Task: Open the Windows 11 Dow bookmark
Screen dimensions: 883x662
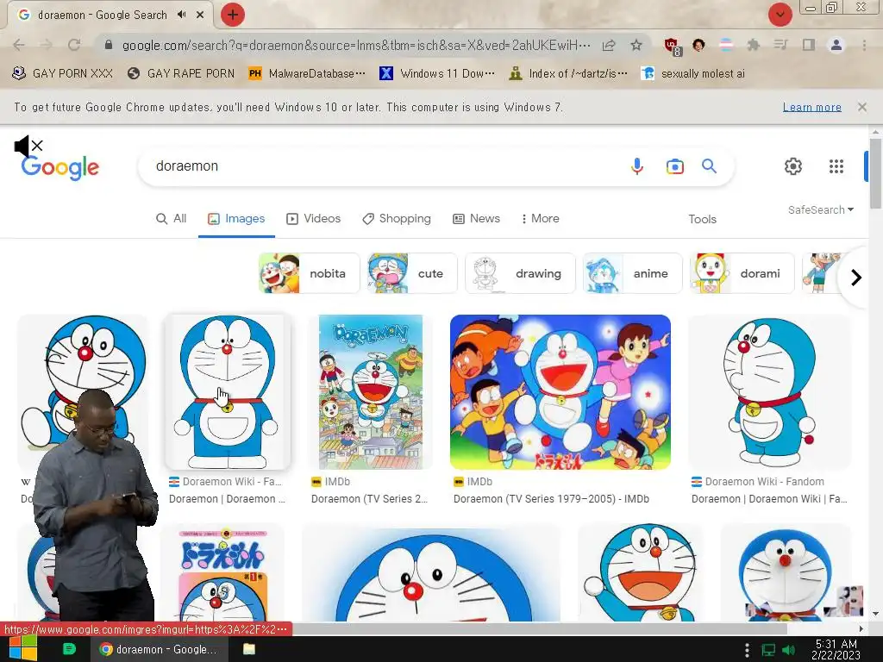Action: pyautogui.click(x=437, y=73)
